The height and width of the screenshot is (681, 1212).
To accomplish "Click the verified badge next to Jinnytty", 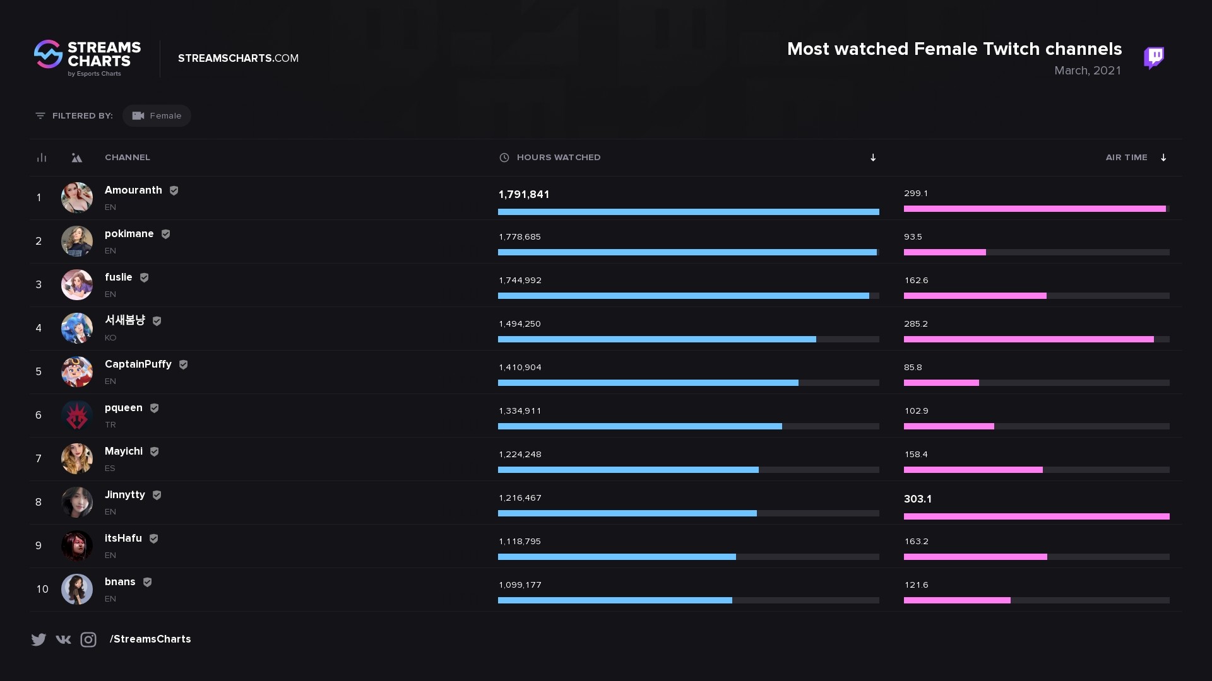I will coord(157,495).
